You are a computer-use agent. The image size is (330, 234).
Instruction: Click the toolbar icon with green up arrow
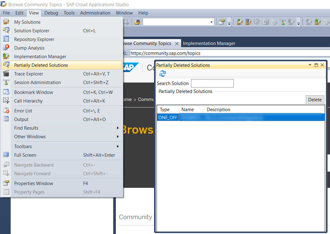pos(318,22)
